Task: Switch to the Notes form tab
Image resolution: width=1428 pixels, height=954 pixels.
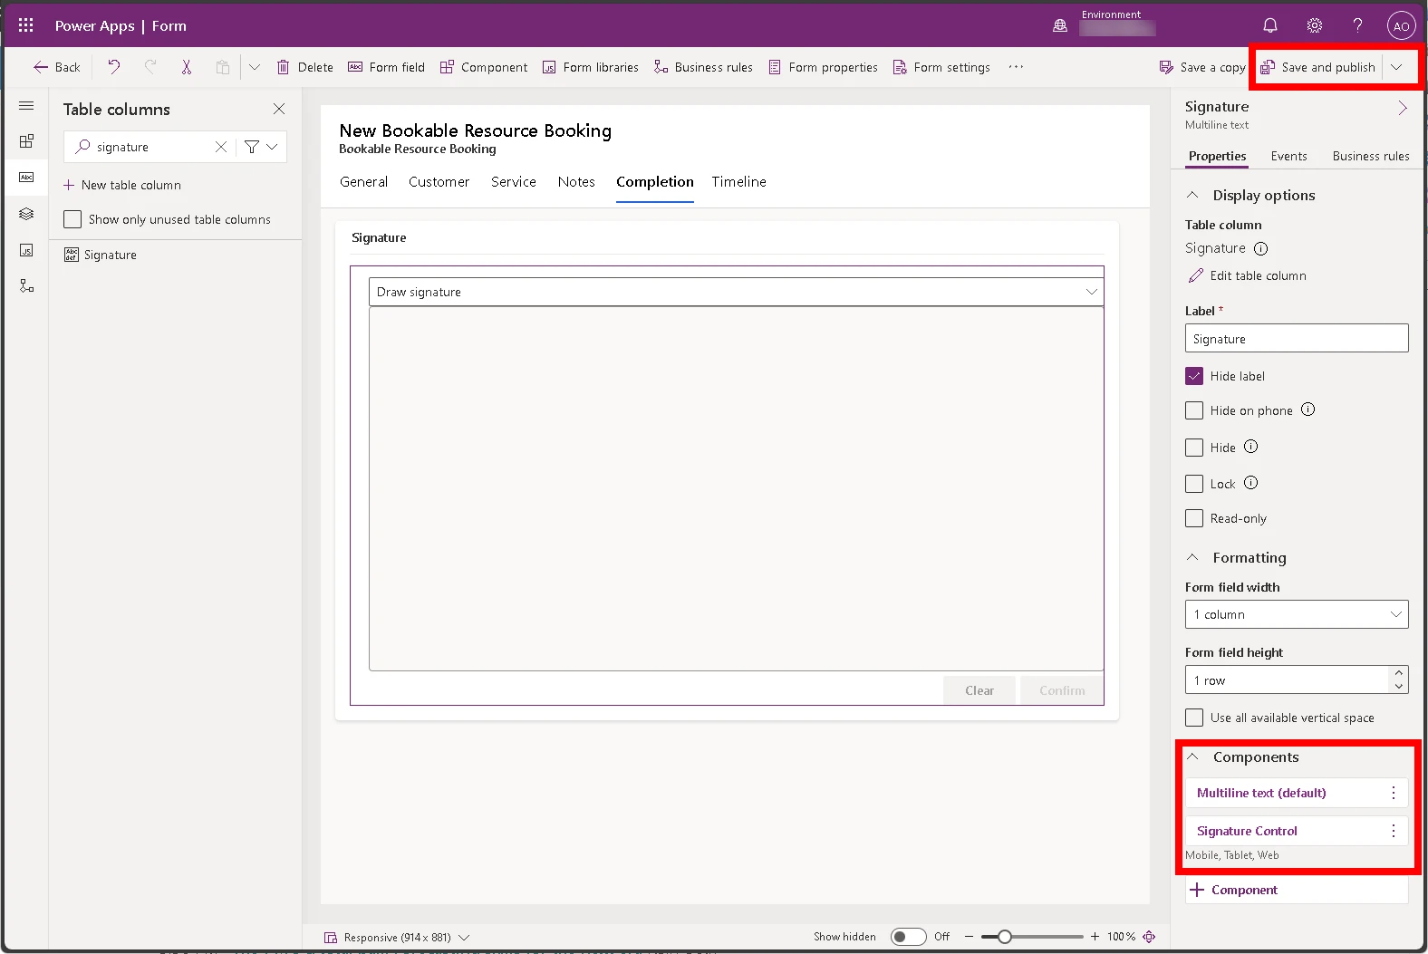Action: tap(576, 181)
